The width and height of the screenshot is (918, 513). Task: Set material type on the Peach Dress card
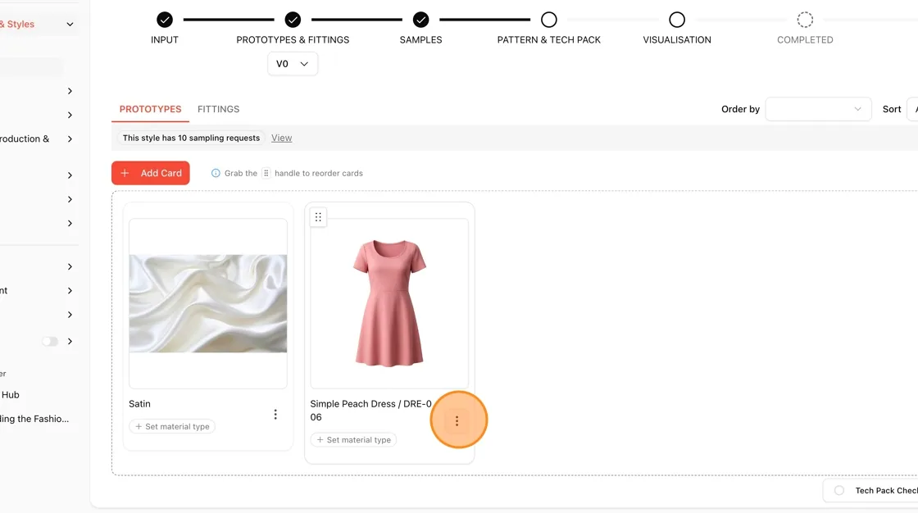[353, 440]
